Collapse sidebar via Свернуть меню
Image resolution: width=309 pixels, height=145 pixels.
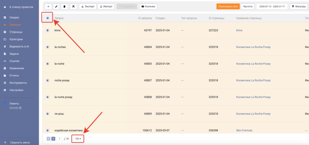point(20,142)
